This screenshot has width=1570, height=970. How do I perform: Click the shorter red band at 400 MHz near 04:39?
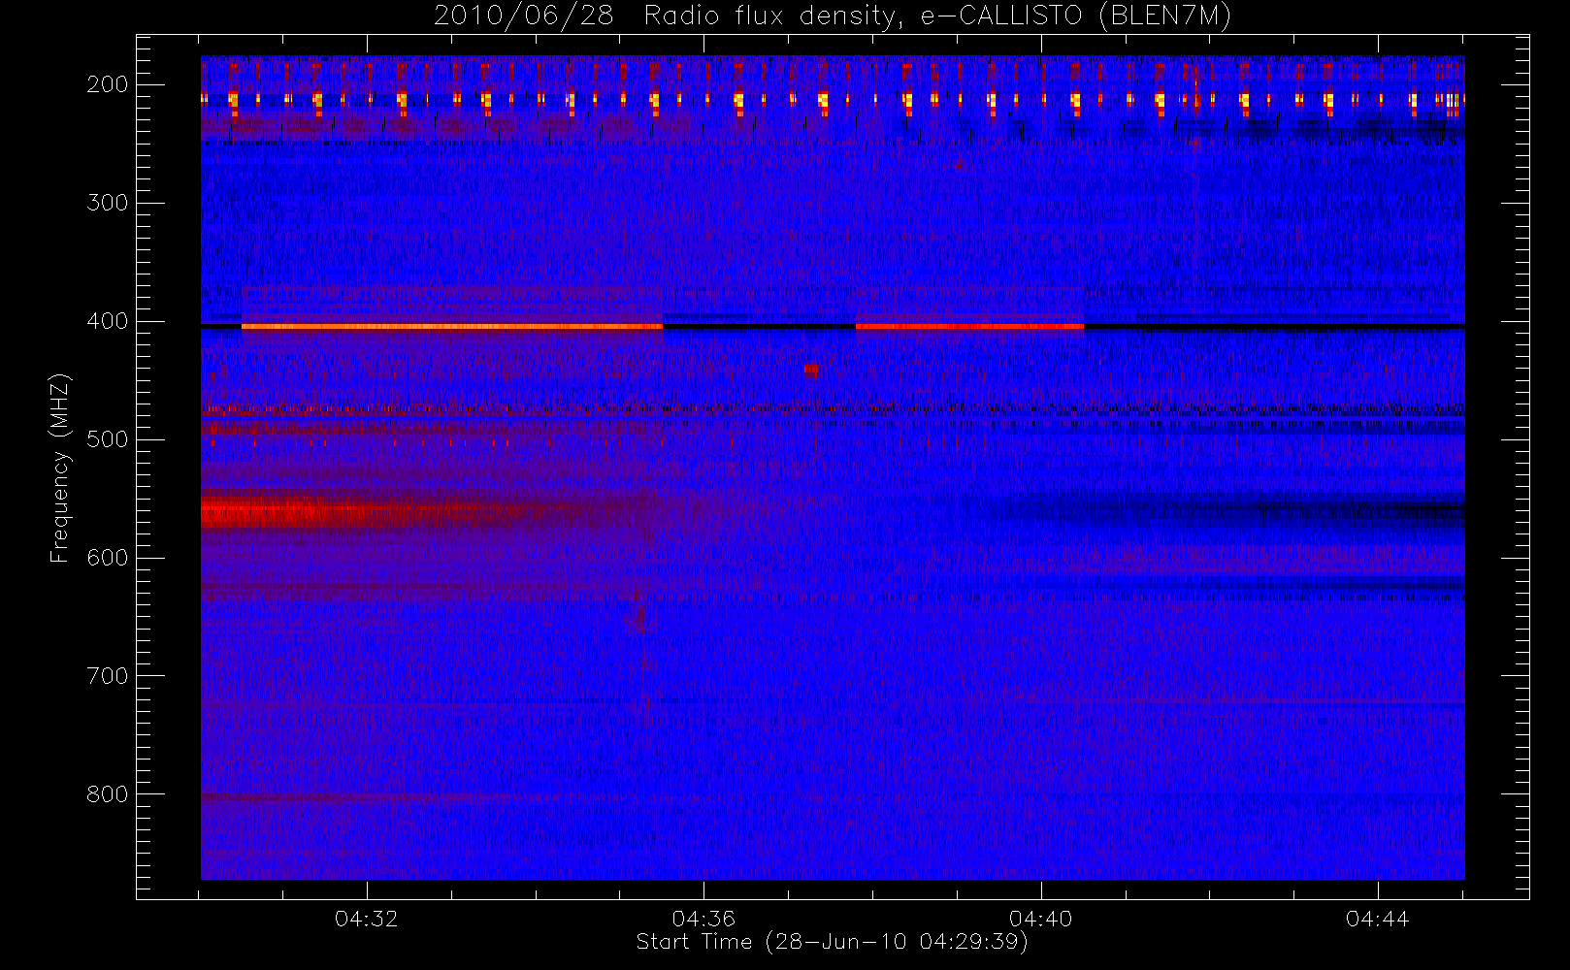coord(969,327)
